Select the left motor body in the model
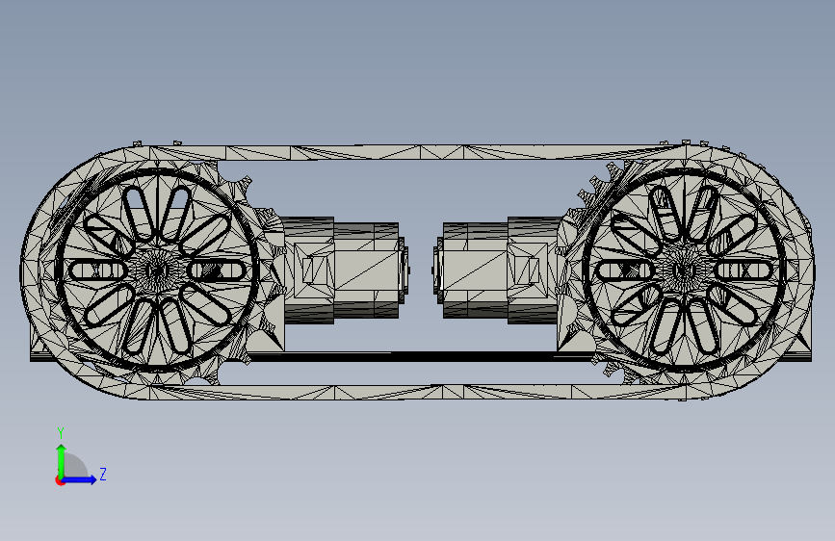 [x=341, y=270]
